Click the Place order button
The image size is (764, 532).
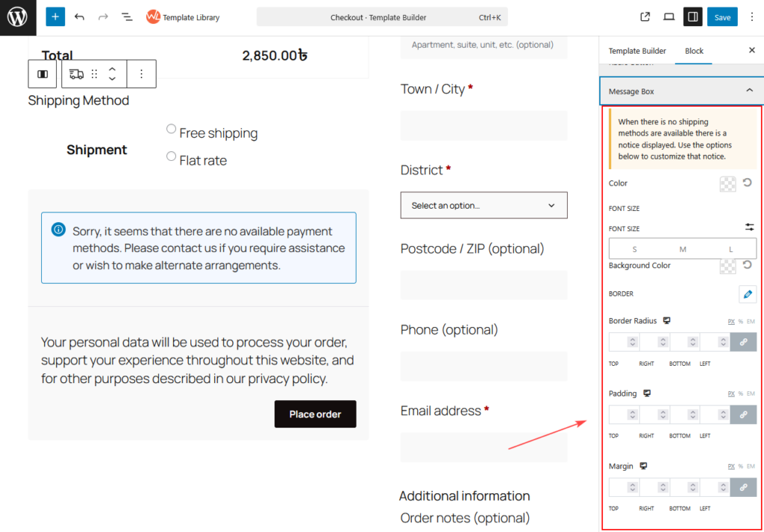[315, 414]
